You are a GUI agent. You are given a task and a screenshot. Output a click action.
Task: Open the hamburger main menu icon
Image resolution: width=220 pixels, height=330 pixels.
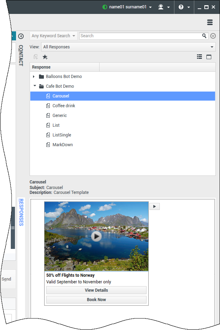tap(210, 22)
